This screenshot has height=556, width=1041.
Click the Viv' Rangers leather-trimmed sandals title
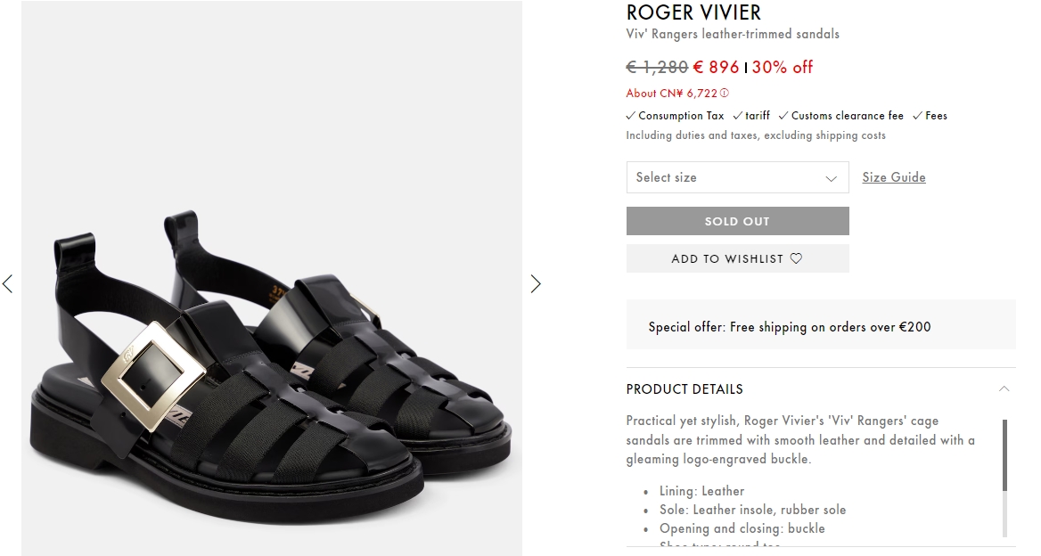(x=733, y=34)
